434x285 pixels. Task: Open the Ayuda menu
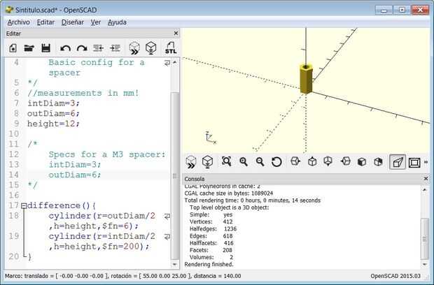click(x=117, y=22)
